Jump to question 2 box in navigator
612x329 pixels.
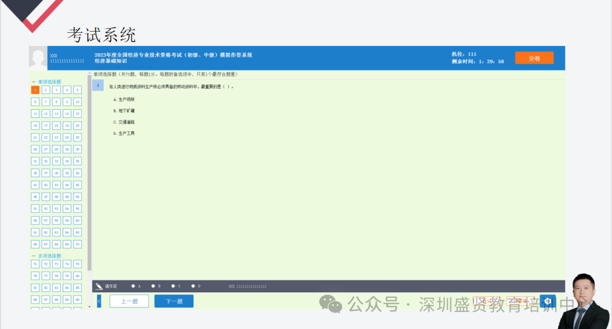(x=46, y=90)
